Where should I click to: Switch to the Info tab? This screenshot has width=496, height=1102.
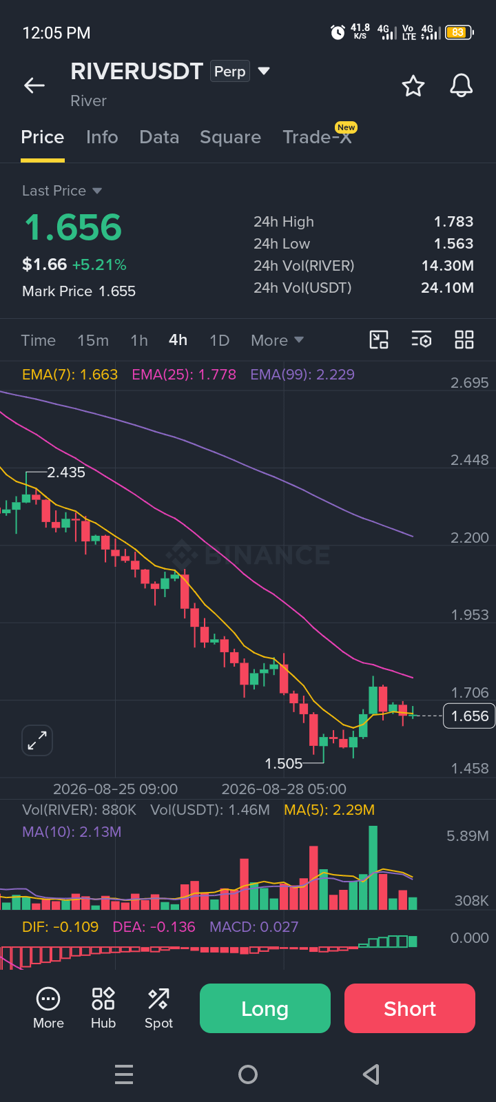[102, 137]
